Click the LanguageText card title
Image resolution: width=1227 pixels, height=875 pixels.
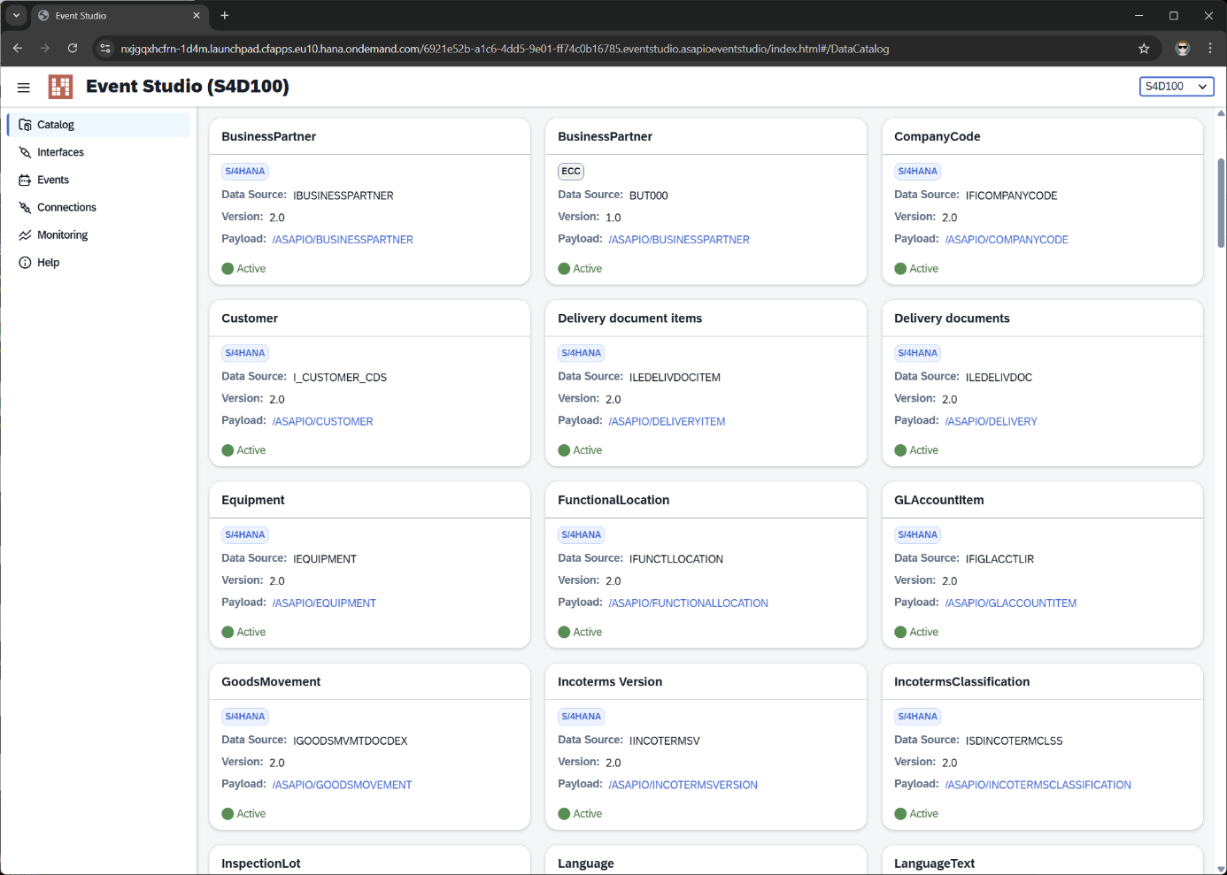pos(934,863)
